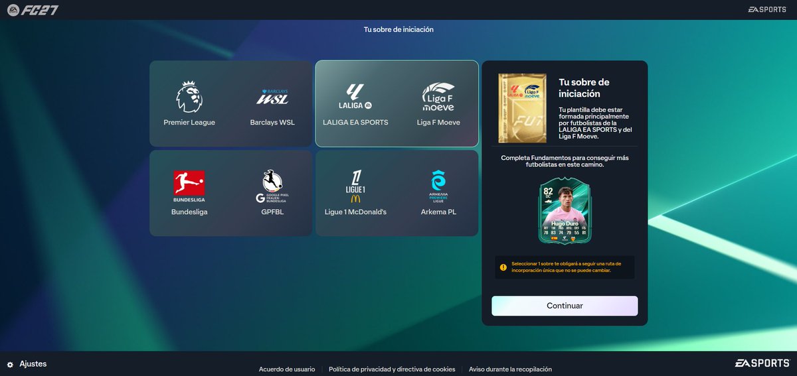Select the gold starter pack image
This screenshot has height=376, width=797.
[522, 108]
